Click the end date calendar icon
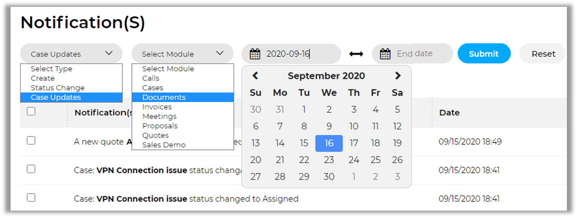Screen dimensions: 578x218 click(386, 53)
